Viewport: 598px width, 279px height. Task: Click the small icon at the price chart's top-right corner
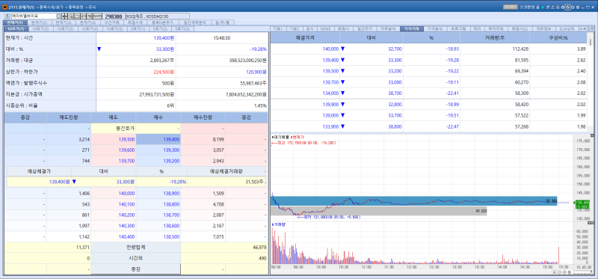(592, 135)
